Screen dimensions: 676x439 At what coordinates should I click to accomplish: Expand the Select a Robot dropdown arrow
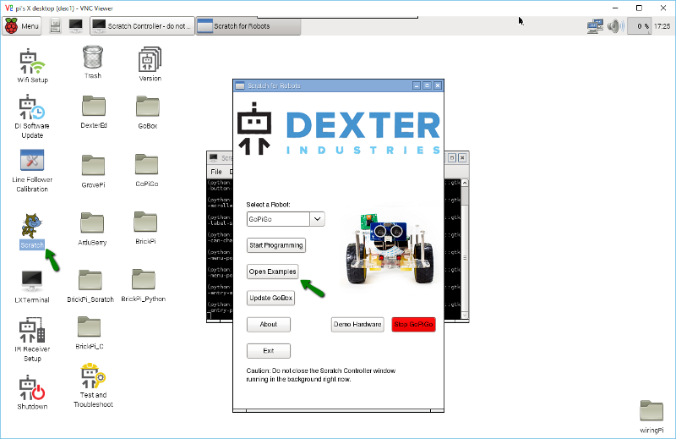coord(318,219)
